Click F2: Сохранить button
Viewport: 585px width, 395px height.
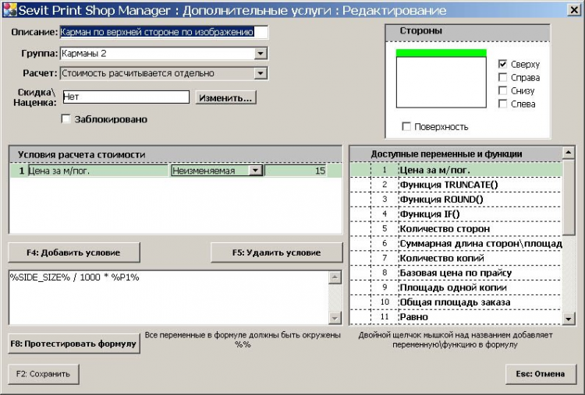pos(43,374)
